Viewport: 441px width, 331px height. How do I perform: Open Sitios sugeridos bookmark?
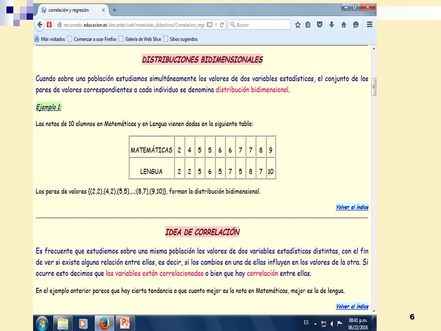tap(180, 39)
